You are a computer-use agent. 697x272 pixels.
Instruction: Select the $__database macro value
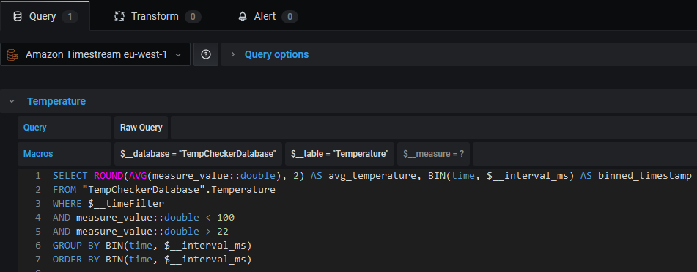[199, 154]
